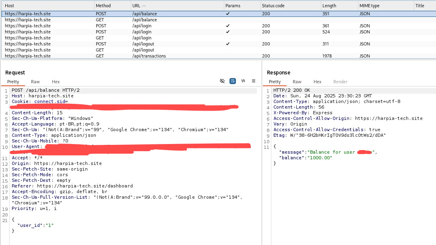Switch Request view to Hex tab
The image size is (436, 245).
pos(56,82)
